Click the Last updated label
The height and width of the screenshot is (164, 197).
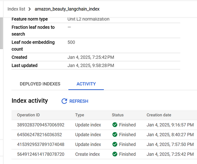24,65
